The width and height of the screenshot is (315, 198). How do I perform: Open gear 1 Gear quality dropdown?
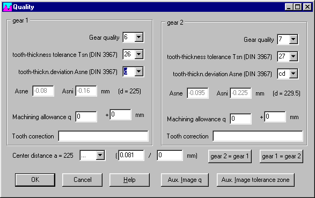tap(139, 37)
